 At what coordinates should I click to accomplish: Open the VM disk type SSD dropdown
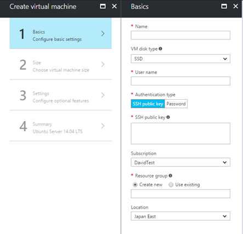[180, 59]
